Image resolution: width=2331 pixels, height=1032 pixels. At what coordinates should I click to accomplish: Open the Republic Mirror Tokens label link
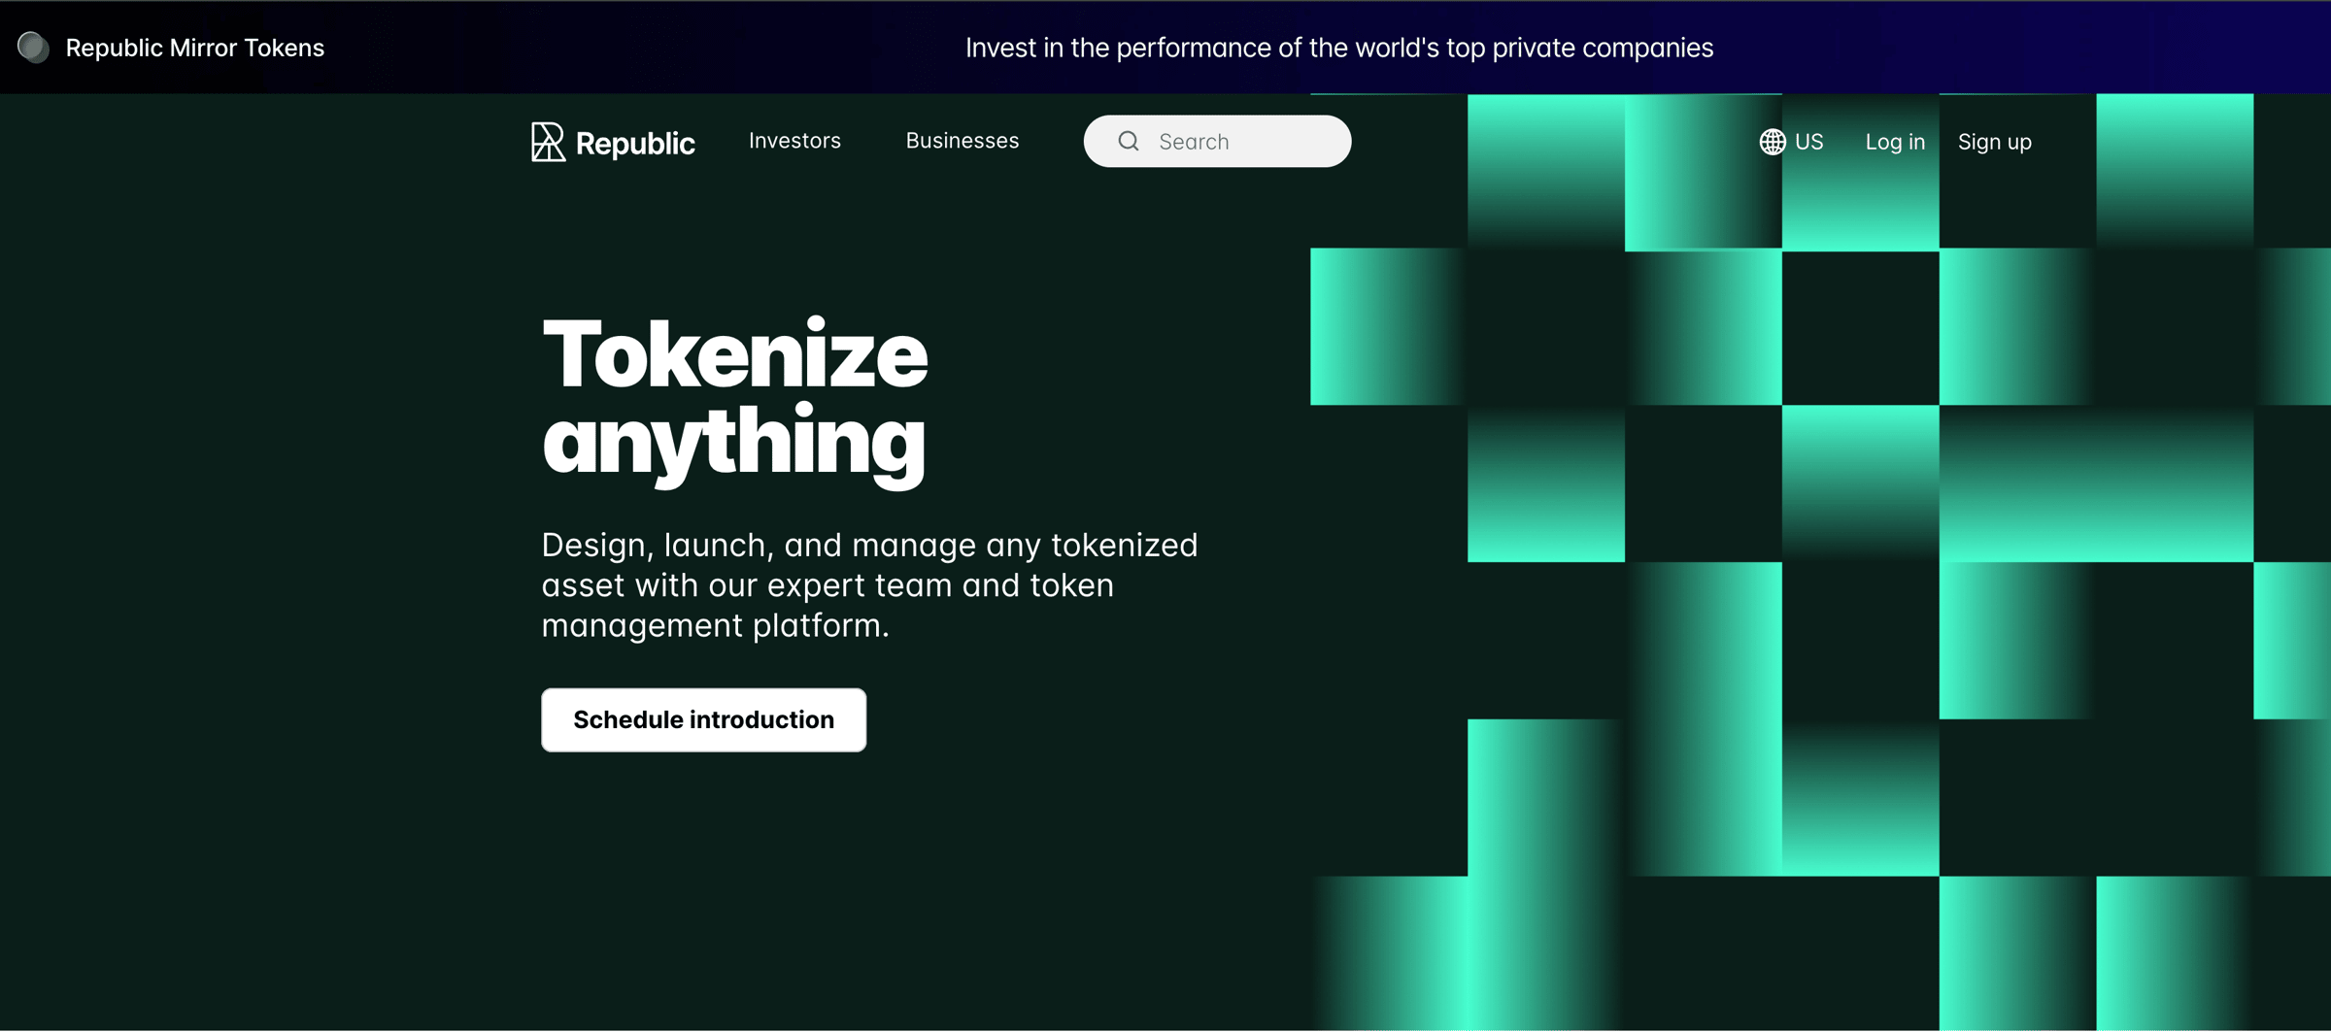(x=194, y=48)
